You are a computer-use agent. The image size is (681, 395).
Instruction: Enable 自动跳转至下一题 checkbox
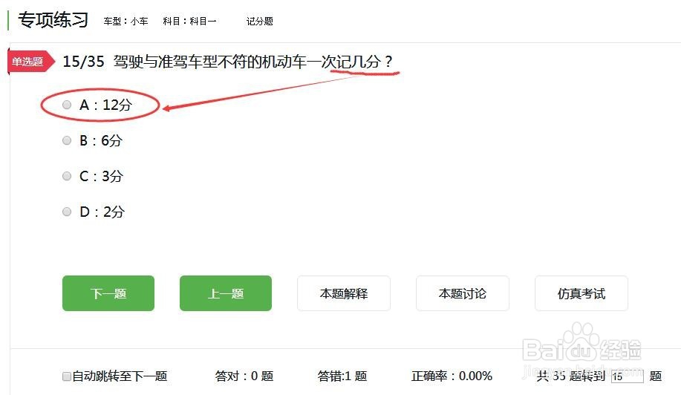pyautogui.click(x=66, y=376)
